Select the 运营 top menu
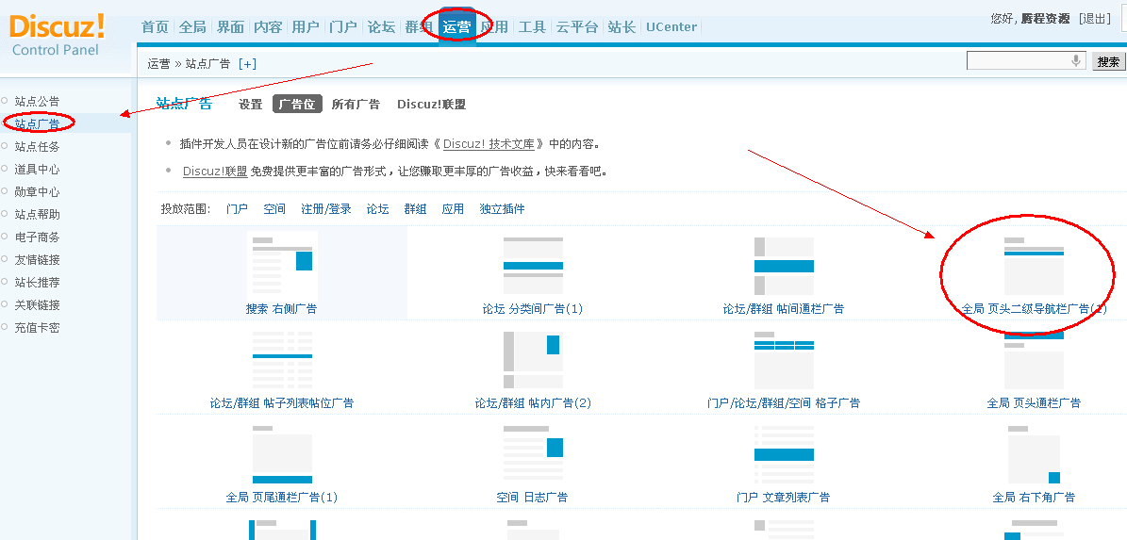The width and height of the screenshot is (1127, 540). pos(456,27)
